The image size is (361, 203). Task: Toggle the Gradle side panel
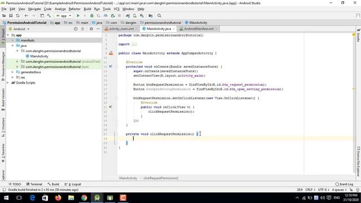click(x=358, y=35)
